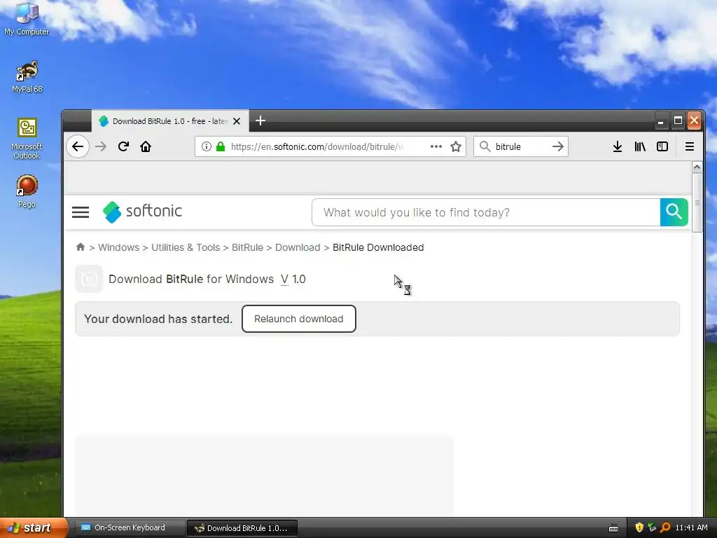Viewport: 717px width, 538px height.
Task: Click Softonic teal search button
Action: [674, 212]
